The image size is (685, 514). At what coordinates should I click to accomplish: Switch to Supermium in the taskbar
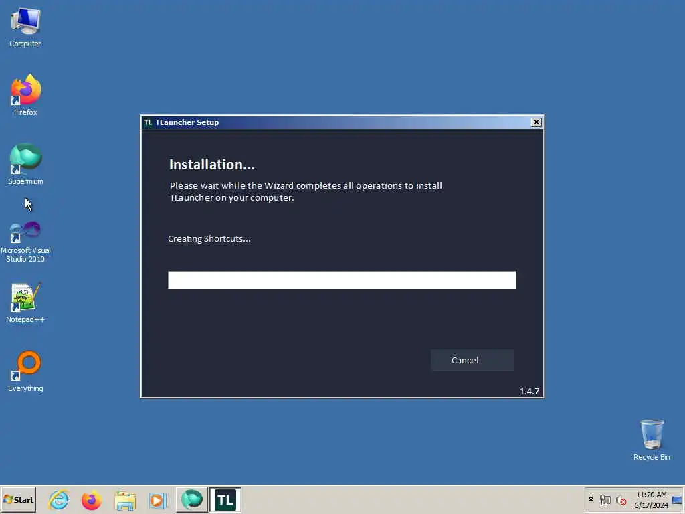[192, 499]
